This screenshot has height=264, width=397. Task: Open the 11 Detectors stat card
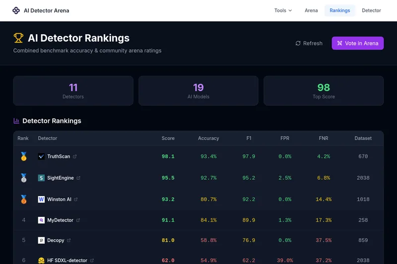pos(73,91)
